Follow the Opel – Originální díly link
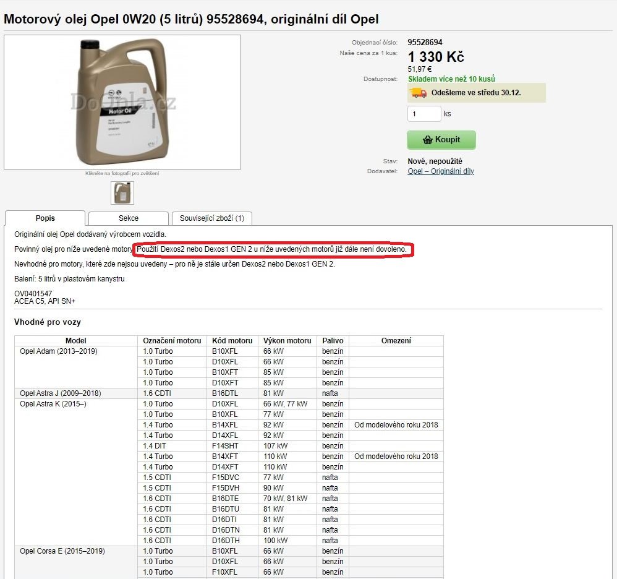 pos(441,171)
